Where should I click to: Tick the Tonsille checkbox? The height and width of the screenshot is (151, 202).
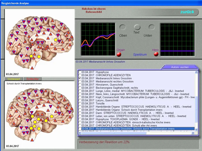[80, 103]
